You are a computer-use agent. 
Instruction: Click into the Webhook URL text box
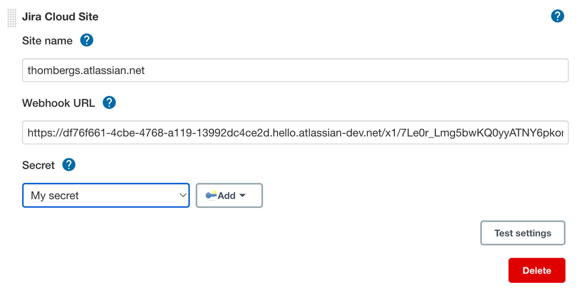295,132
